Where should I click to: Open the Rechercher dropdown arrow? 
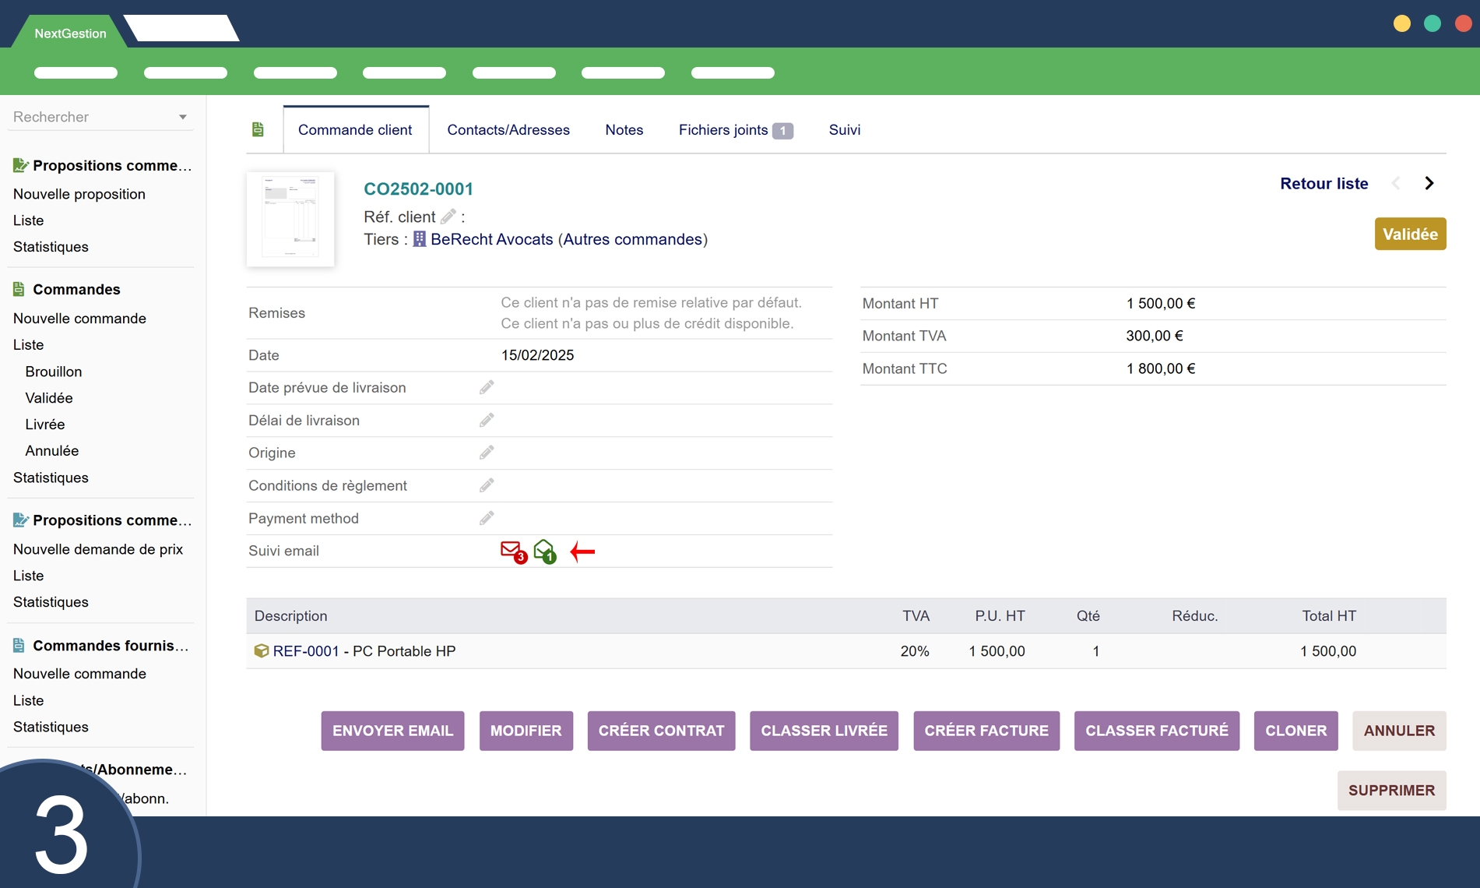click(183, 117)
